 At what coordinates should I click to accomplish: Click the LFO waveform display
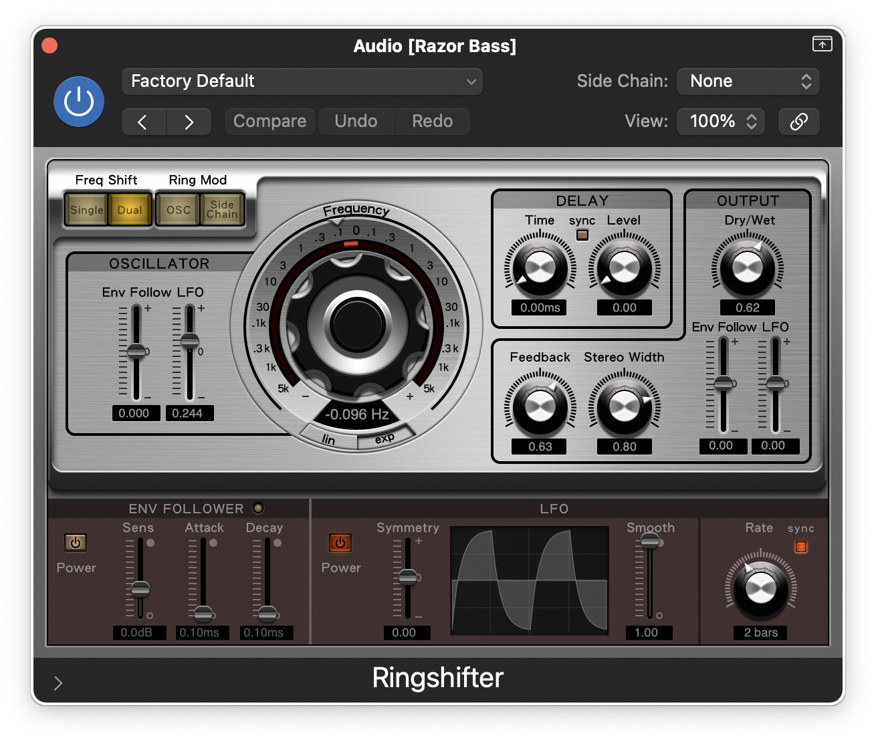point(530,580)
